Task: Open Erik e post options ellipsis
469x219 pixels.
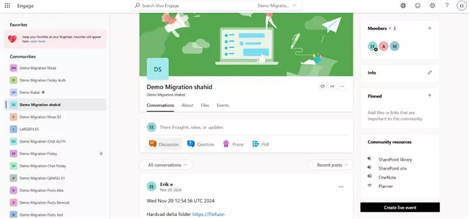Action: pos(341,187)
